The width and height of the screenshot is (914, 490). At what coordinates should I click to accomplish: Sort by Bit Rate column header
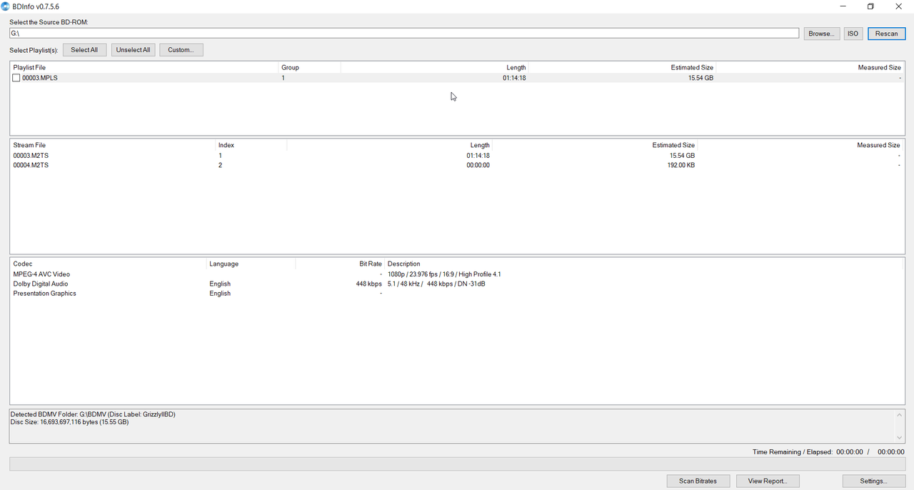tap(339, 264)
